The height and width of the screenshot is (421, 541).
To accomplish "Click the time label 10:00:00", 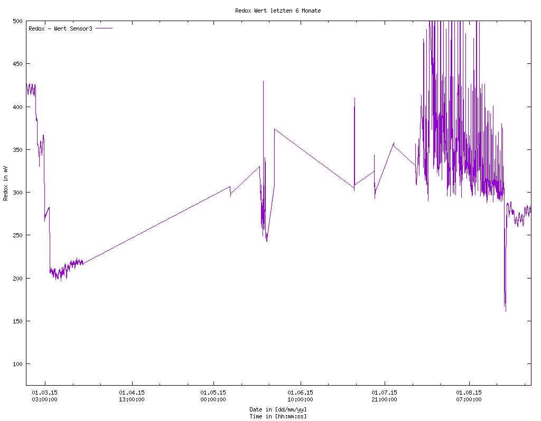I will pyautogui.click(x=301, y=400).
